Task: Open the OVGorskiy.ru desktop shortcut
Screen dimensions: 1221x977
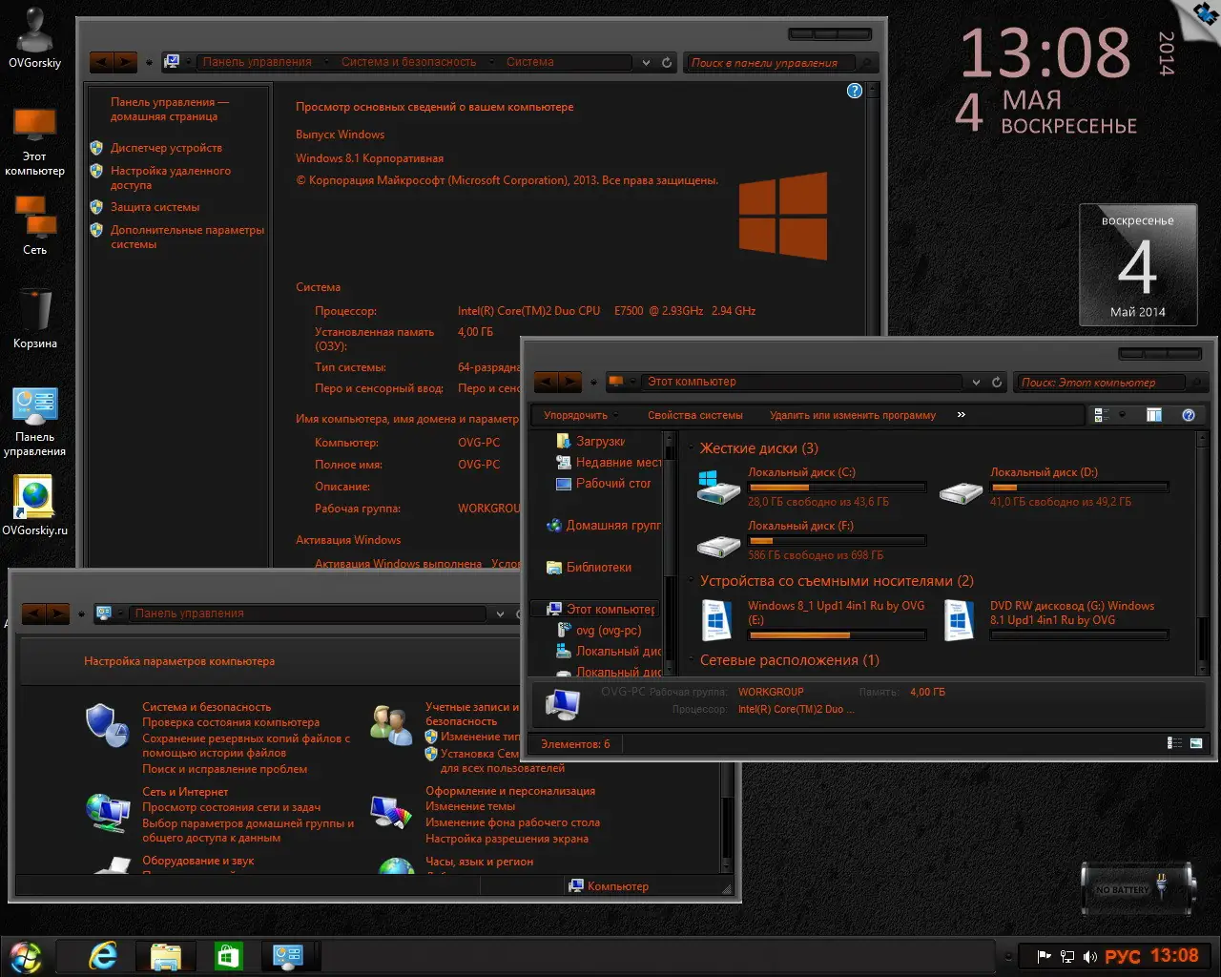Action: [x=35, y=506]
